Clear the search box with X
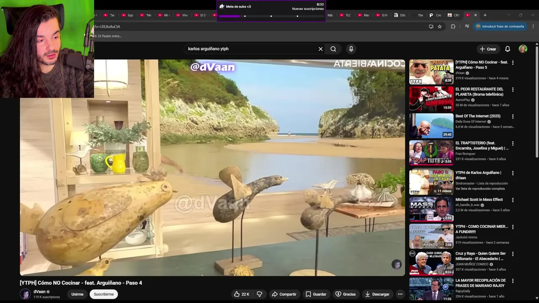 (x=320, y=49)
